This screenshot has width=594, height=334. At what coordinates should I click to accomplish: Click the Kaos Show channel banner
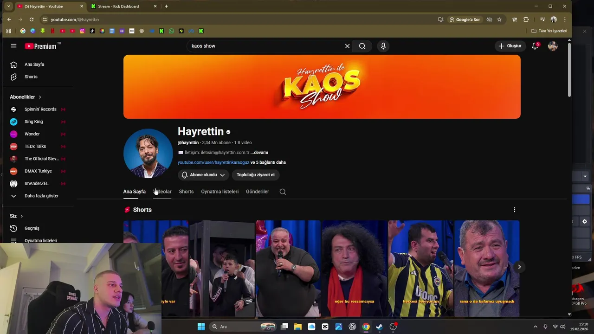coord(322,87)
